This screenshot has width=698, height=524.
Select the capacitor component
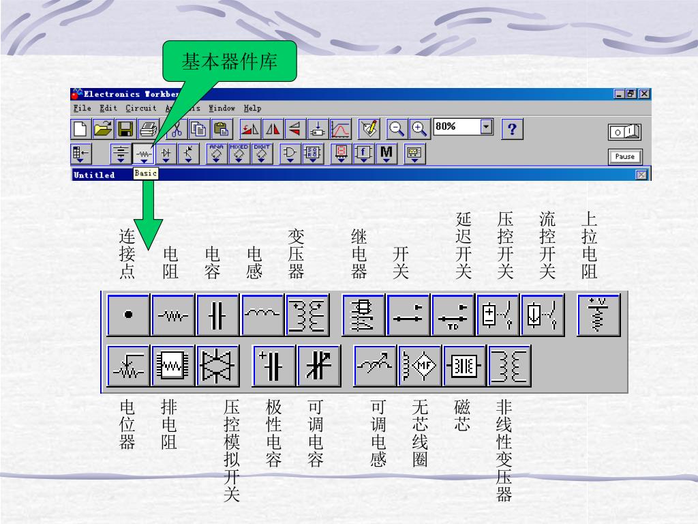click(x=217, y=315)
